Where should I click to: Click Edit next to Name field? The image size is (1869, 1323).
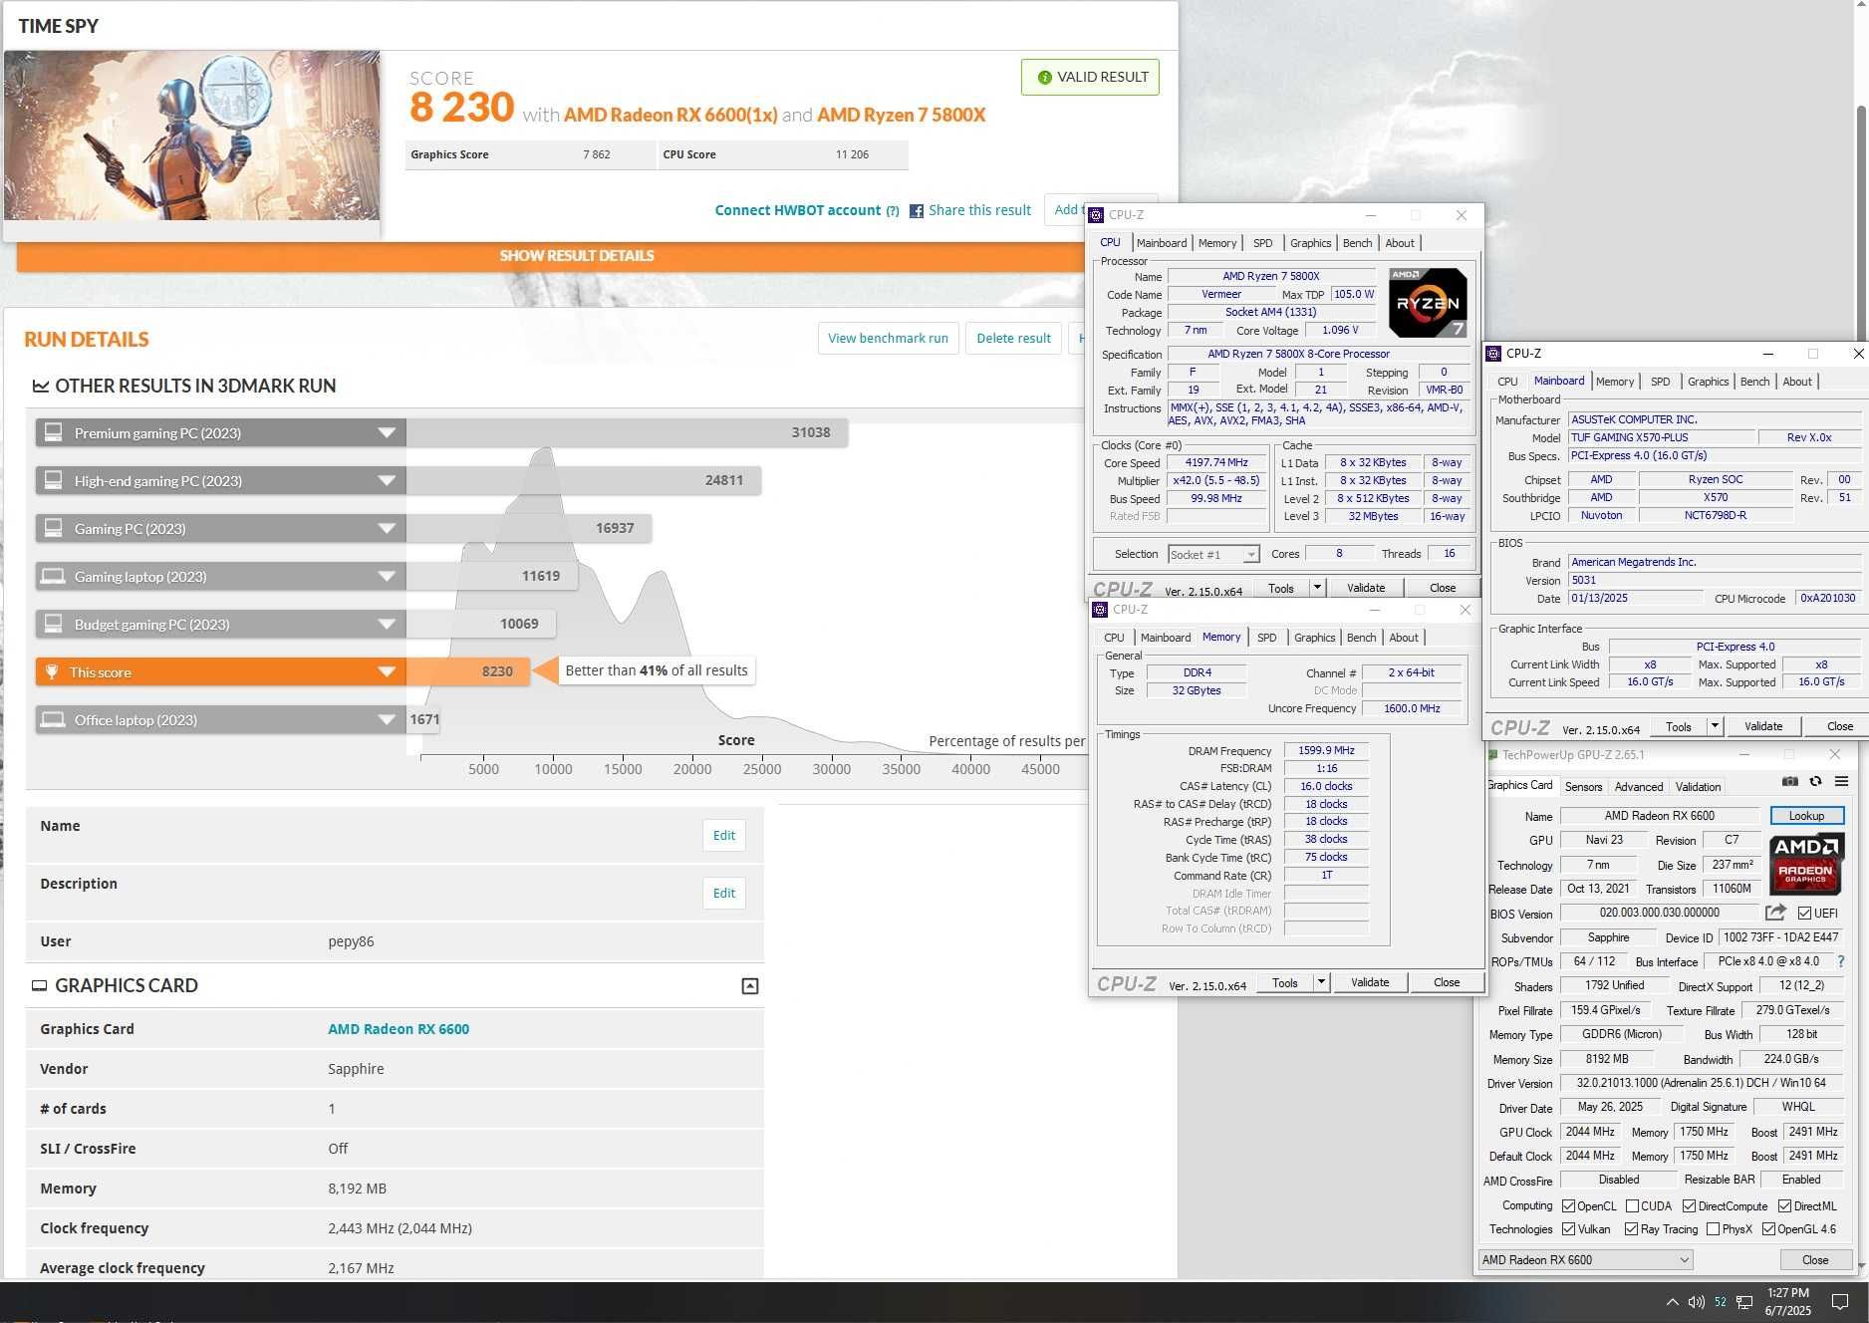(x=724, y=836)
